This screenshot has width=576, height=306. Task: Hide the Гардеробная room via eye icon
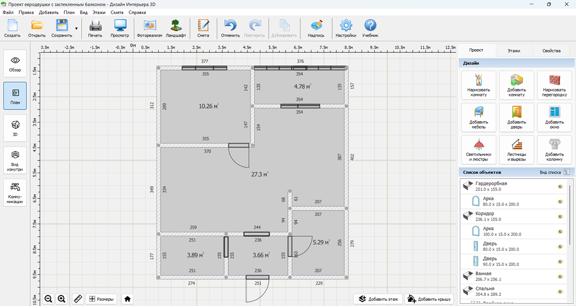[x=560, y=187]
